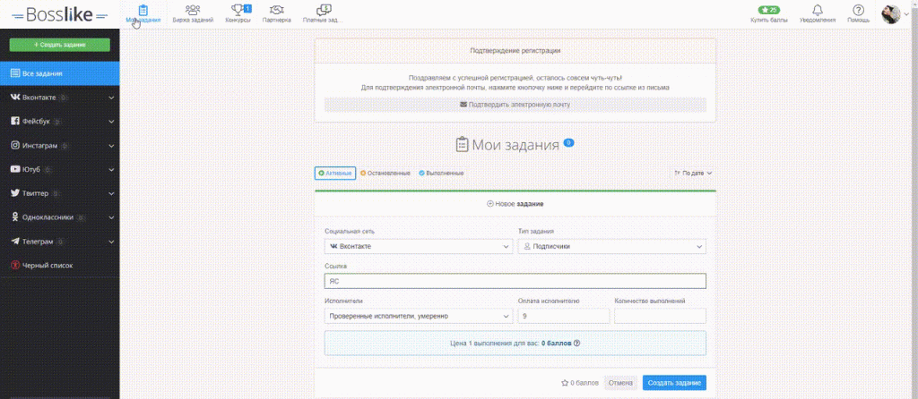Viewport: 918px width, 399px height.
Task: Click the blue Создать задание button
Action: click(x=674, y=383)
